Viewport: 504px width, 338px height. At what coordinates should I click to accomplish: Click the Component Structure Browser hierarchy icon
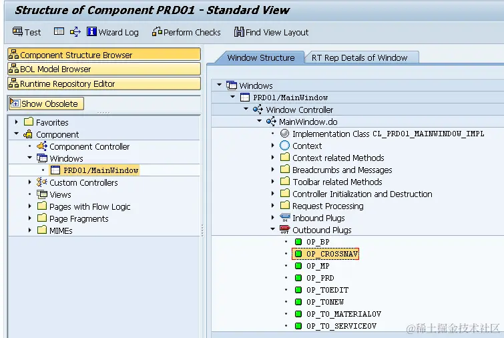point(13,55)
